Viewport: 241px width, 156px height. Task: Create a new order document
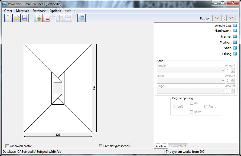(x=8, y=18)
